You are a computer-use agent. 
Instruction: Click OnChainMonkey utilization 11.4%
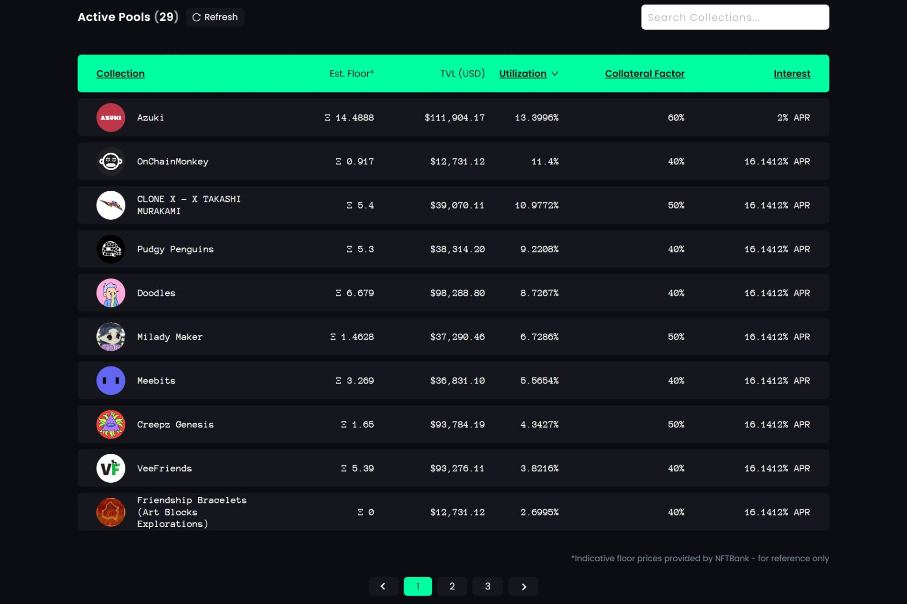click(545, 162)
